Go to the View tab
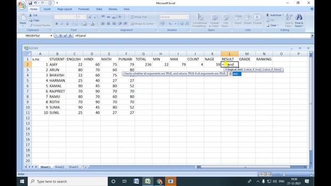Viewport: 331px width, 186px height. [126, 9]
